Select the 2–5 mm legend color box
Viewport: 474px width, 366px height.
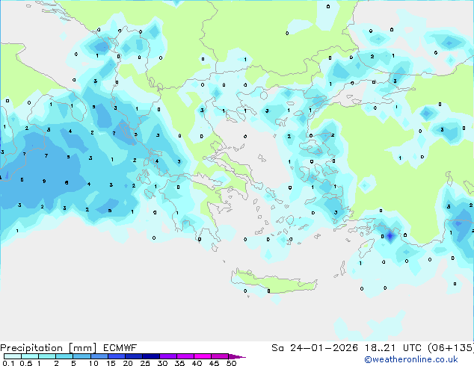(x=64, y=356)
